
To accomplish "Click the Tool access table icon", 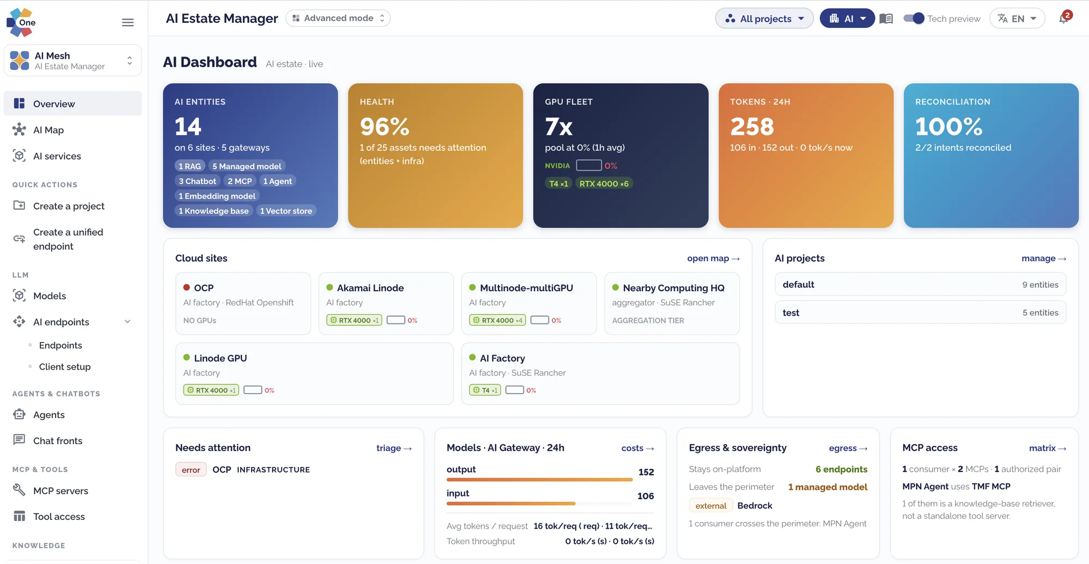I will tap(20, 516).
